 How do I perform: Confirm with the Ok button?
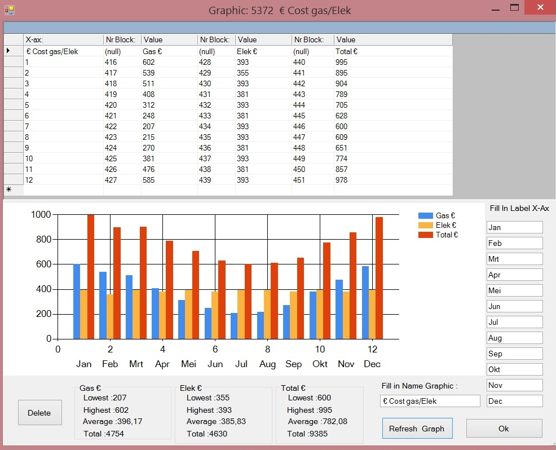click(x=504, y=429)
